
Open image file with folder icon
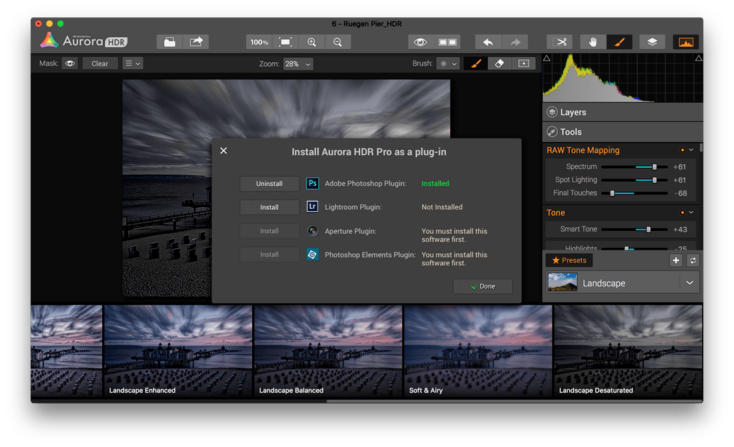tap(169, 42)
